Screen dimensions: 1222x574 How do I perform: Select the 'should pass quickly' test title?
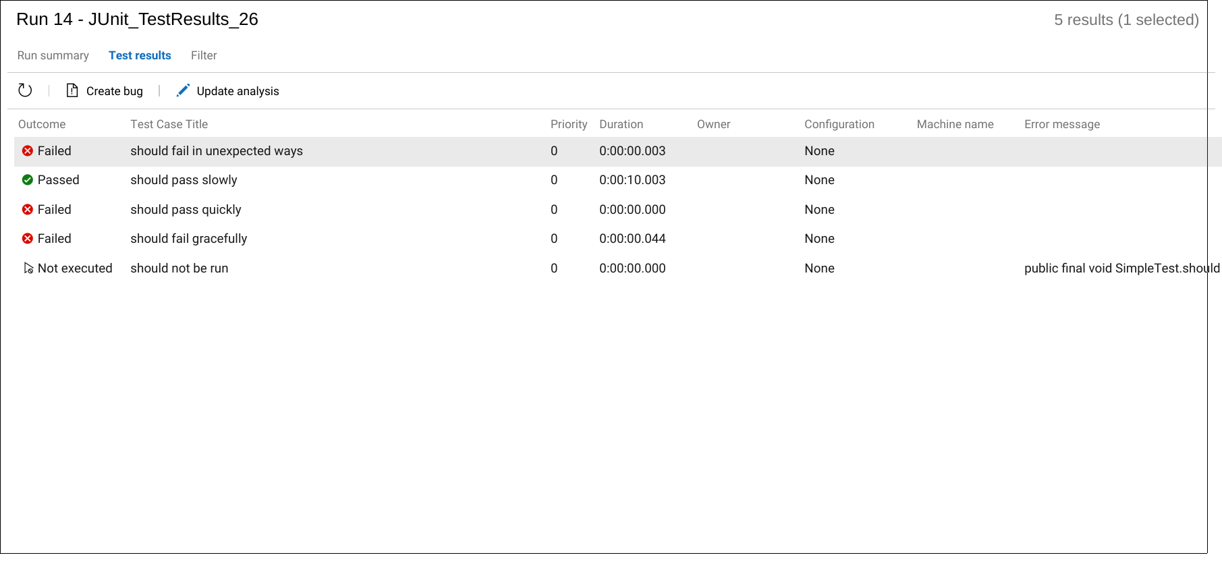click(186, 210)
